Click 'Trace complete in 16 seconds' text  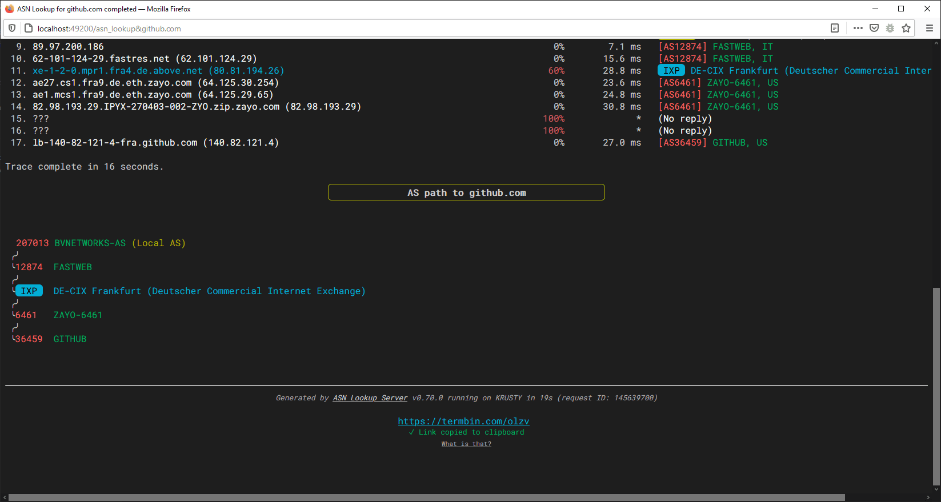[x=85, y=167]
